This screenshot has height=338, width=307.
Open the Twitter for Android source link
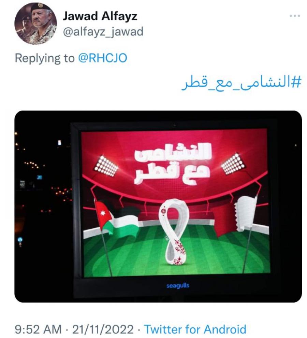pyautogui.click(x=195, y=329)
